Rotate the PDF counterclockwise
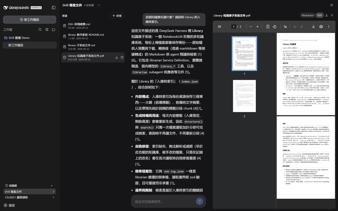Image resolution: width=338 pixels, height=211 pixels. [x=275, y=27]
